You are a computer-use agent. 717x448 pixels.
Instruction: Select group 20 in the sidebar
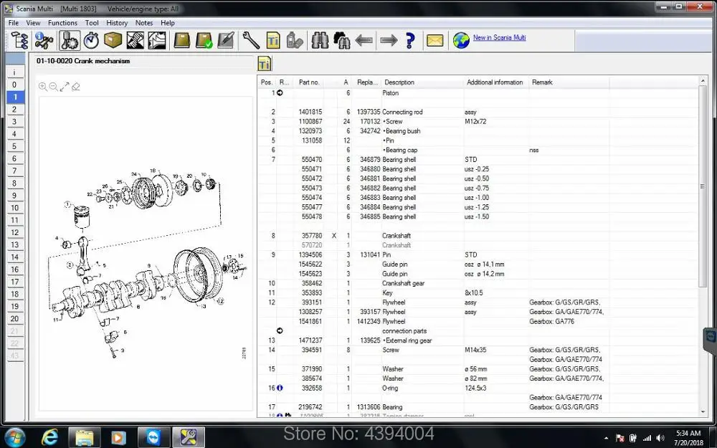coord(14,319)
